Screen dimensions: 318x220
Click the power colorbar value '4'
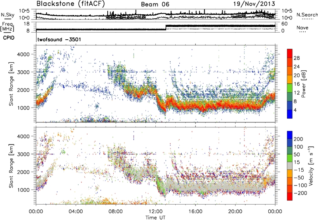pos(295,110)
